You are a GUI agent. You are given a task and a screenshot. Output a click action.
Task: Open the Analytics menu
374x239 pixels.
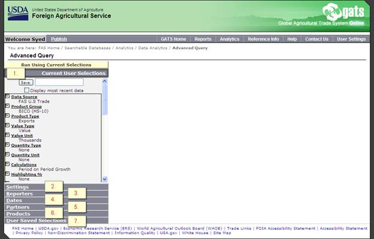[x=230, y=39]
